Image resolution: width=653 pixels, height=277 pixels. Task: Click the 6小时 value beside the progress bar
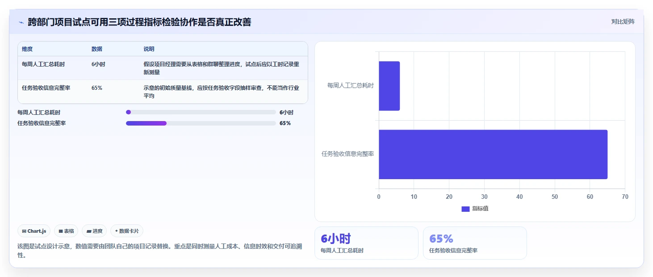coord(286,113)
